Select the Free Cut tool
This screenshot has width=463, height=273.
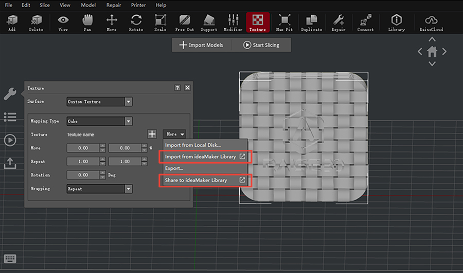pos(185,23)
